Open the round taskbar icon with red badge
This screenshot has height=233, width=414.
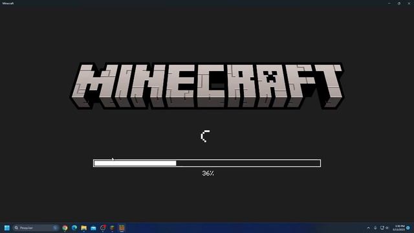pyautogui.click(x=103, y=228)
